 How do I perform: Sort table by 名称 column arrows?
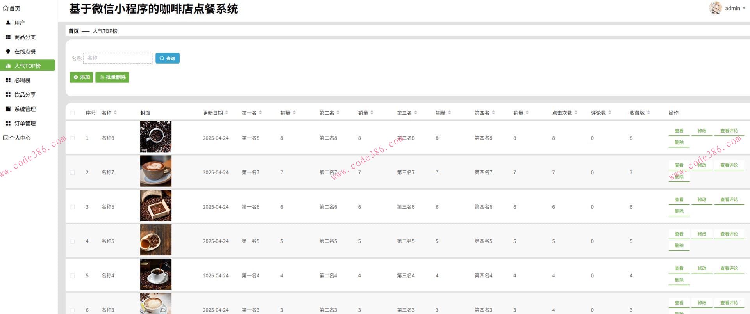(x=115, y=113)
